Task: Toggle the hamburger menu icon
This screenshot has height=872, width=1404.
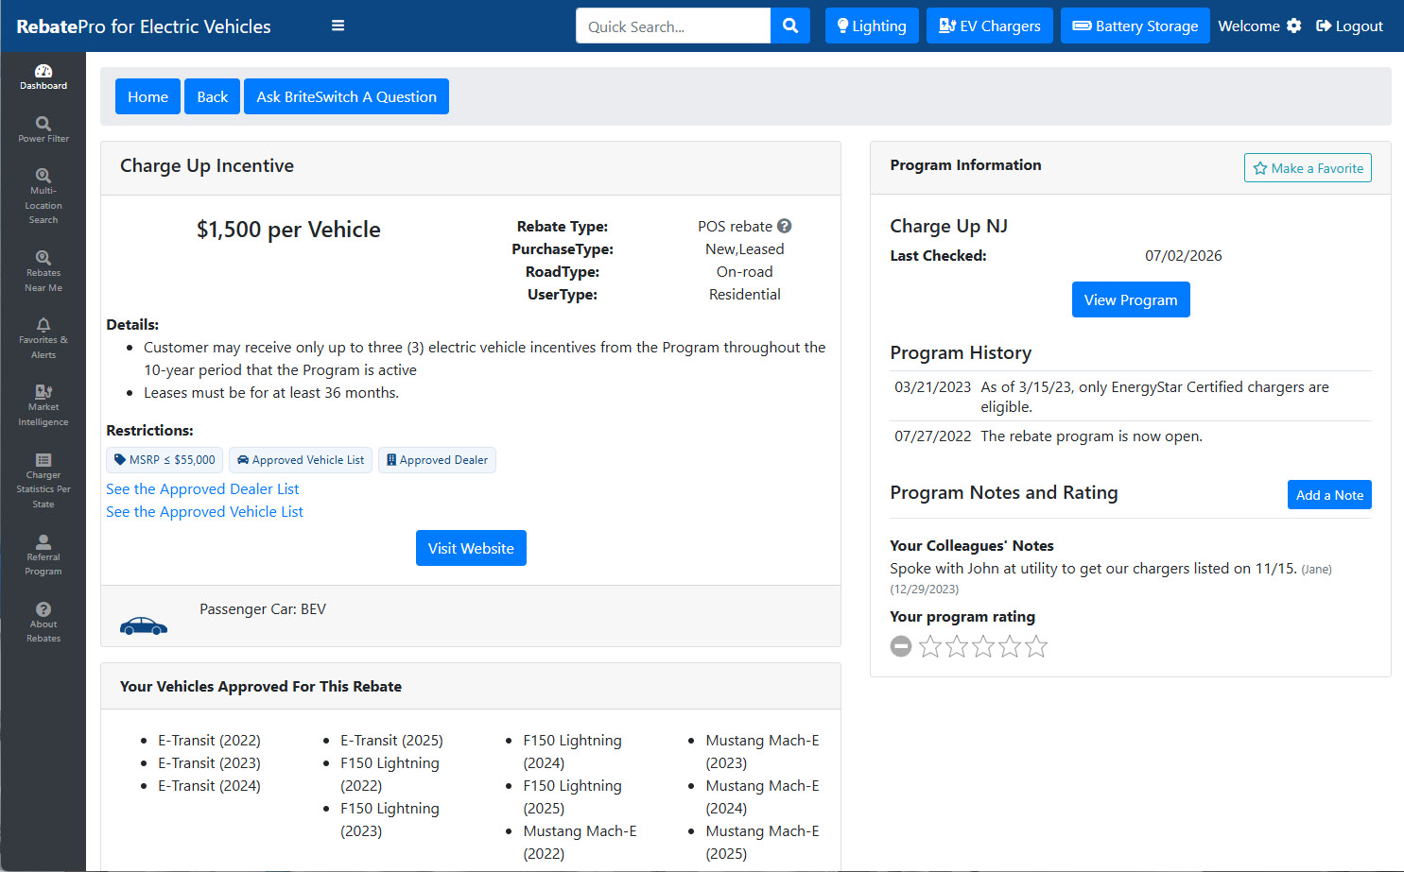Action: click(x=338, y=26)
